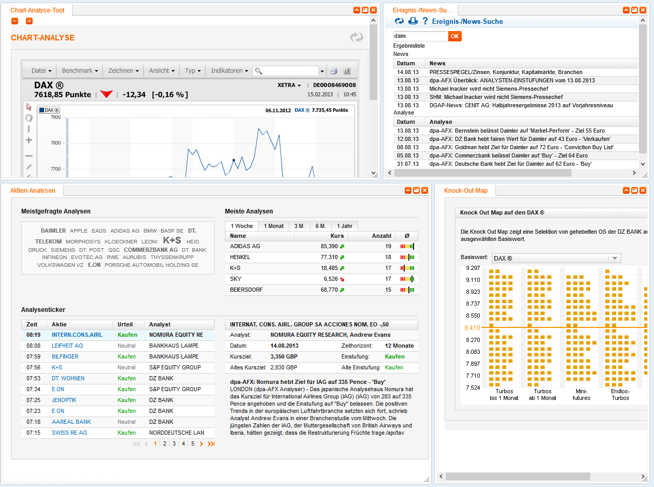This screenshot has width=654, height=487.
Task: Refresh the Chart-Analyse with gray arrows icon
Action: pos(357,37)
